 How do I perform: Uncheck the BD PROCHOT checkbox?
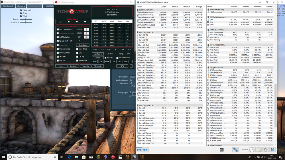point(58,53)
